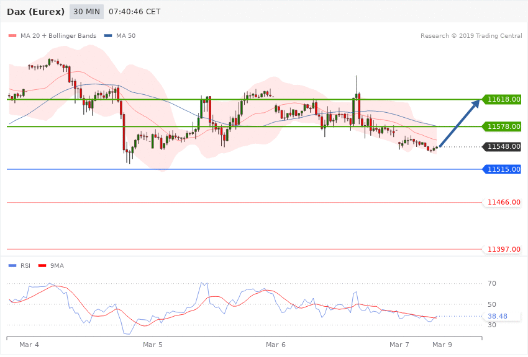Click the RSI legend label
Screen dimensions: 528x357
point(25,266)
